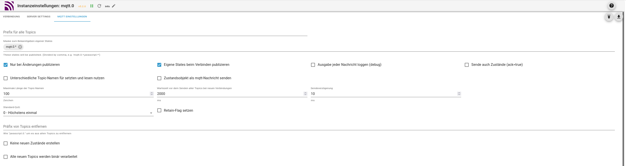Click the upload configuration arrow icon
The width and height of the screenshot is (626, 166).
pyautogui.click(x=609, y=17)
